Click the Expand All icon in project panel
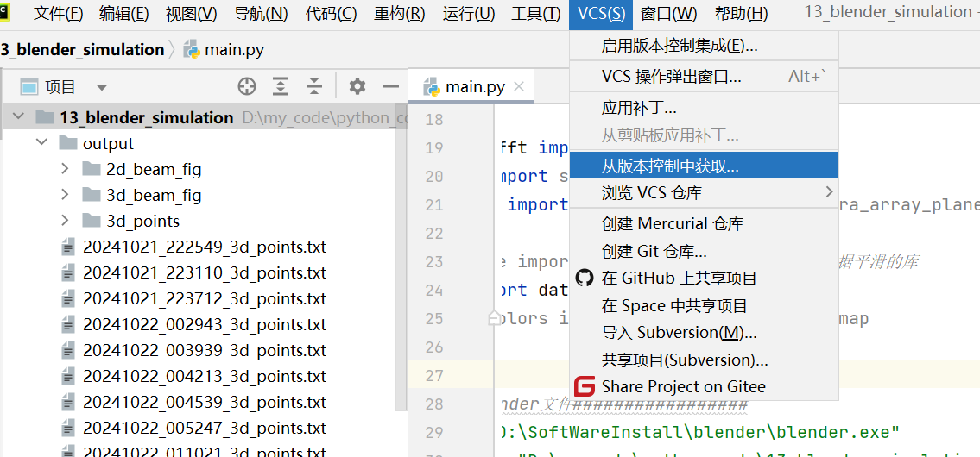 [281, 87]
